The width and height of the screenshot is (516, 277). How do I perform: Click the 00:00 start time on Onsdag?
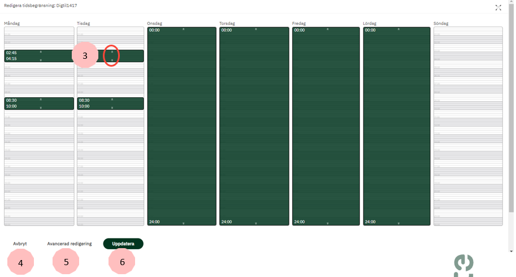pyautogui.click(x=154, y=31)
